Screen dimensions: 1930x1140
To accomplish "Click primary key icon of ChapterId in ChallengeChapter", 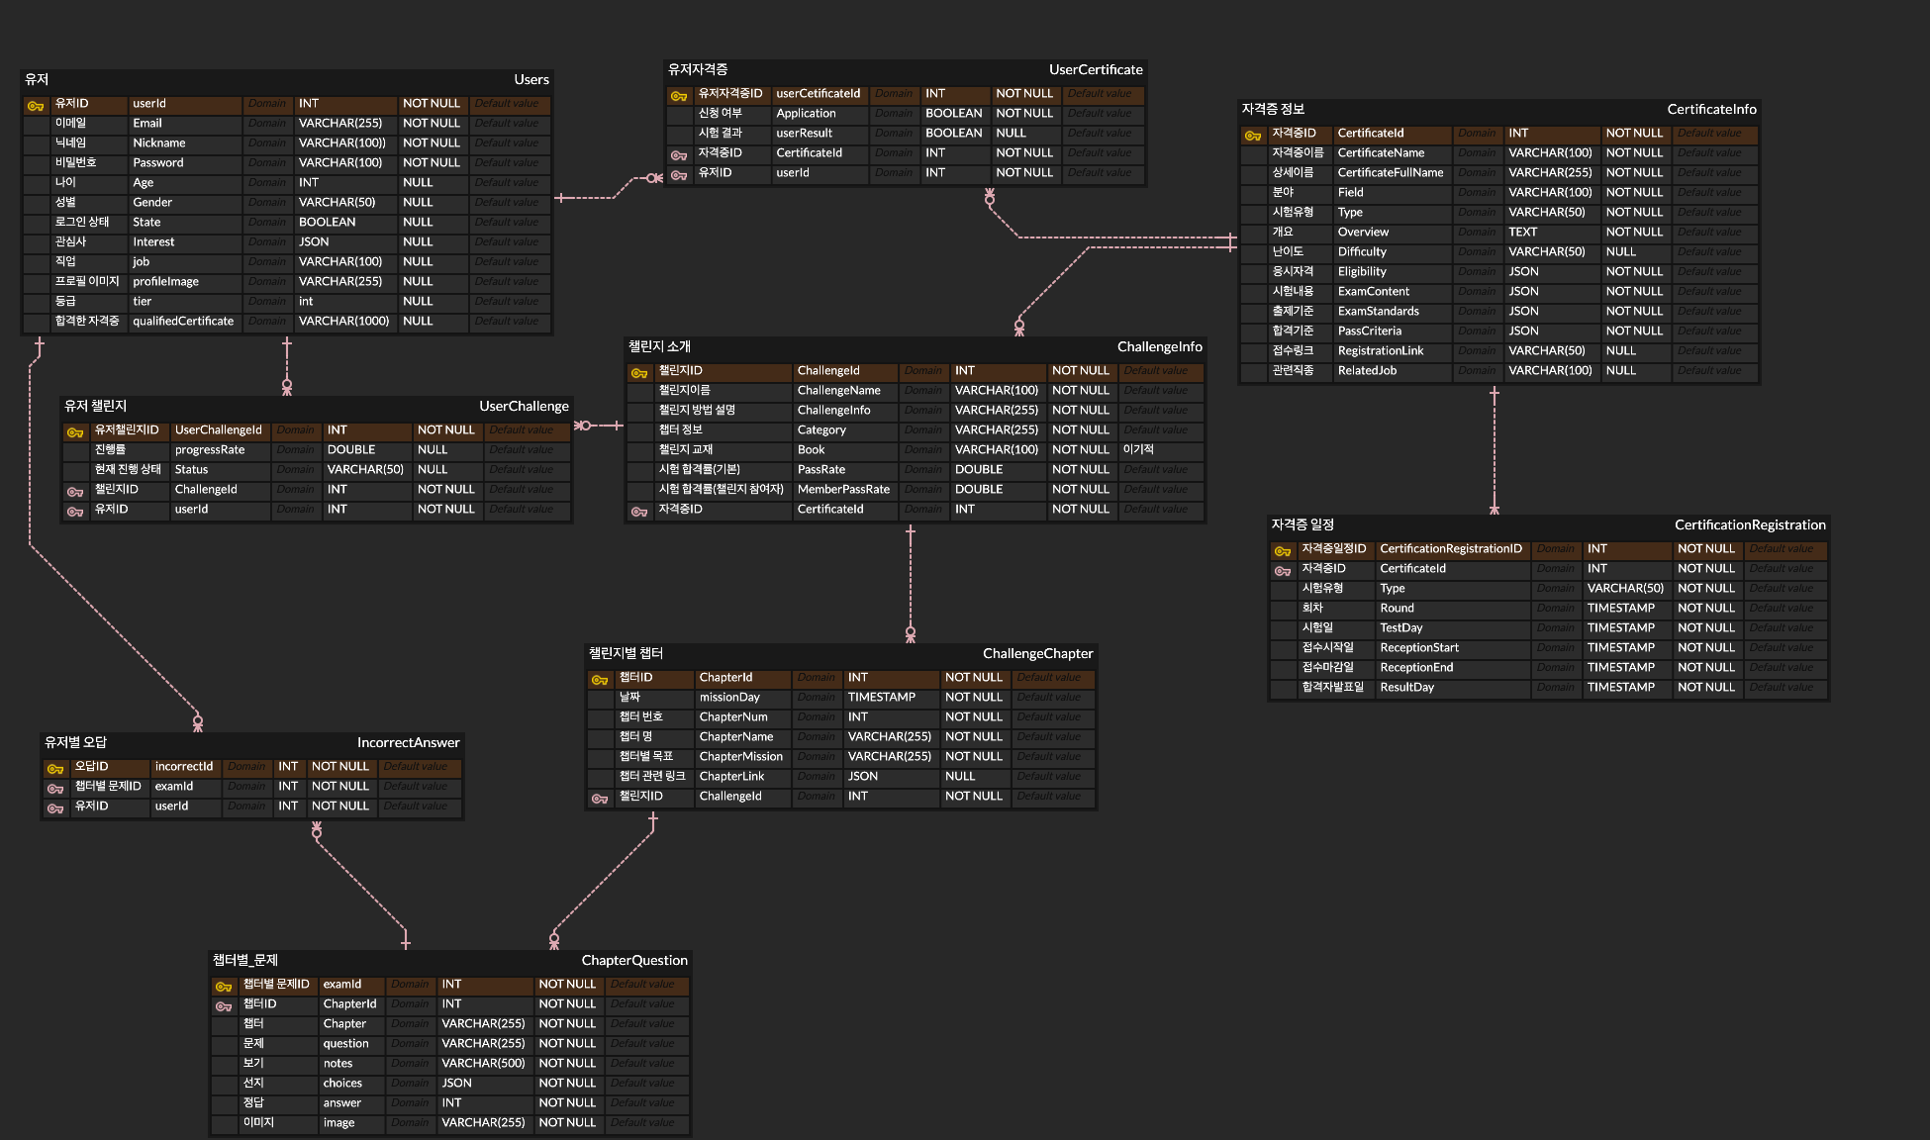I will point(600,679).
